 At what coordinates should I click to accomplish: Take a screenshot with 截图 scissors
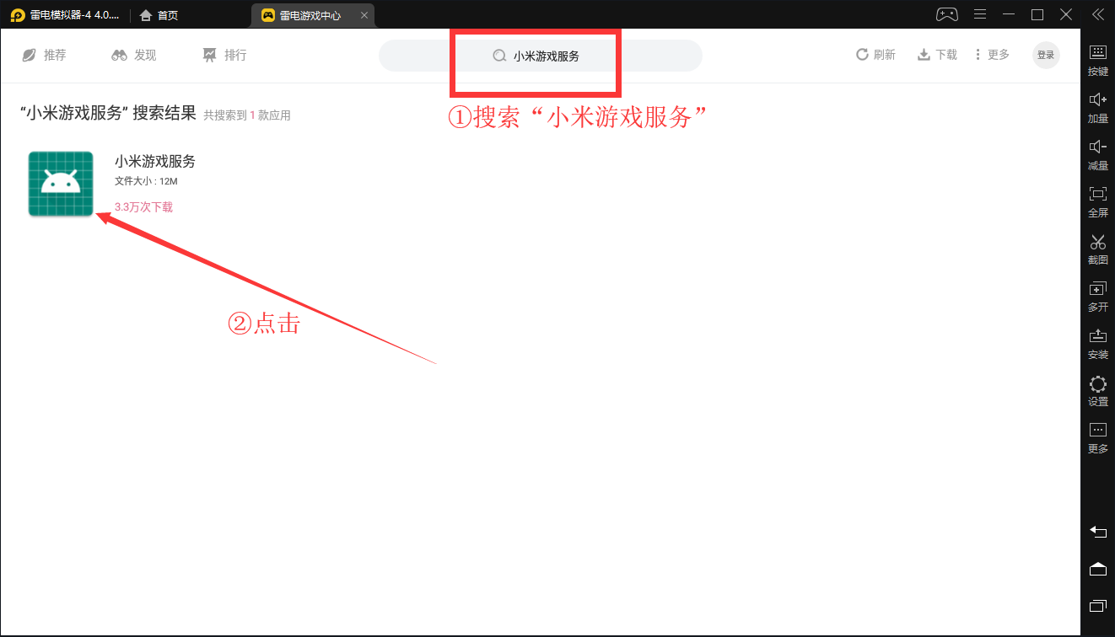point(1097,249)
